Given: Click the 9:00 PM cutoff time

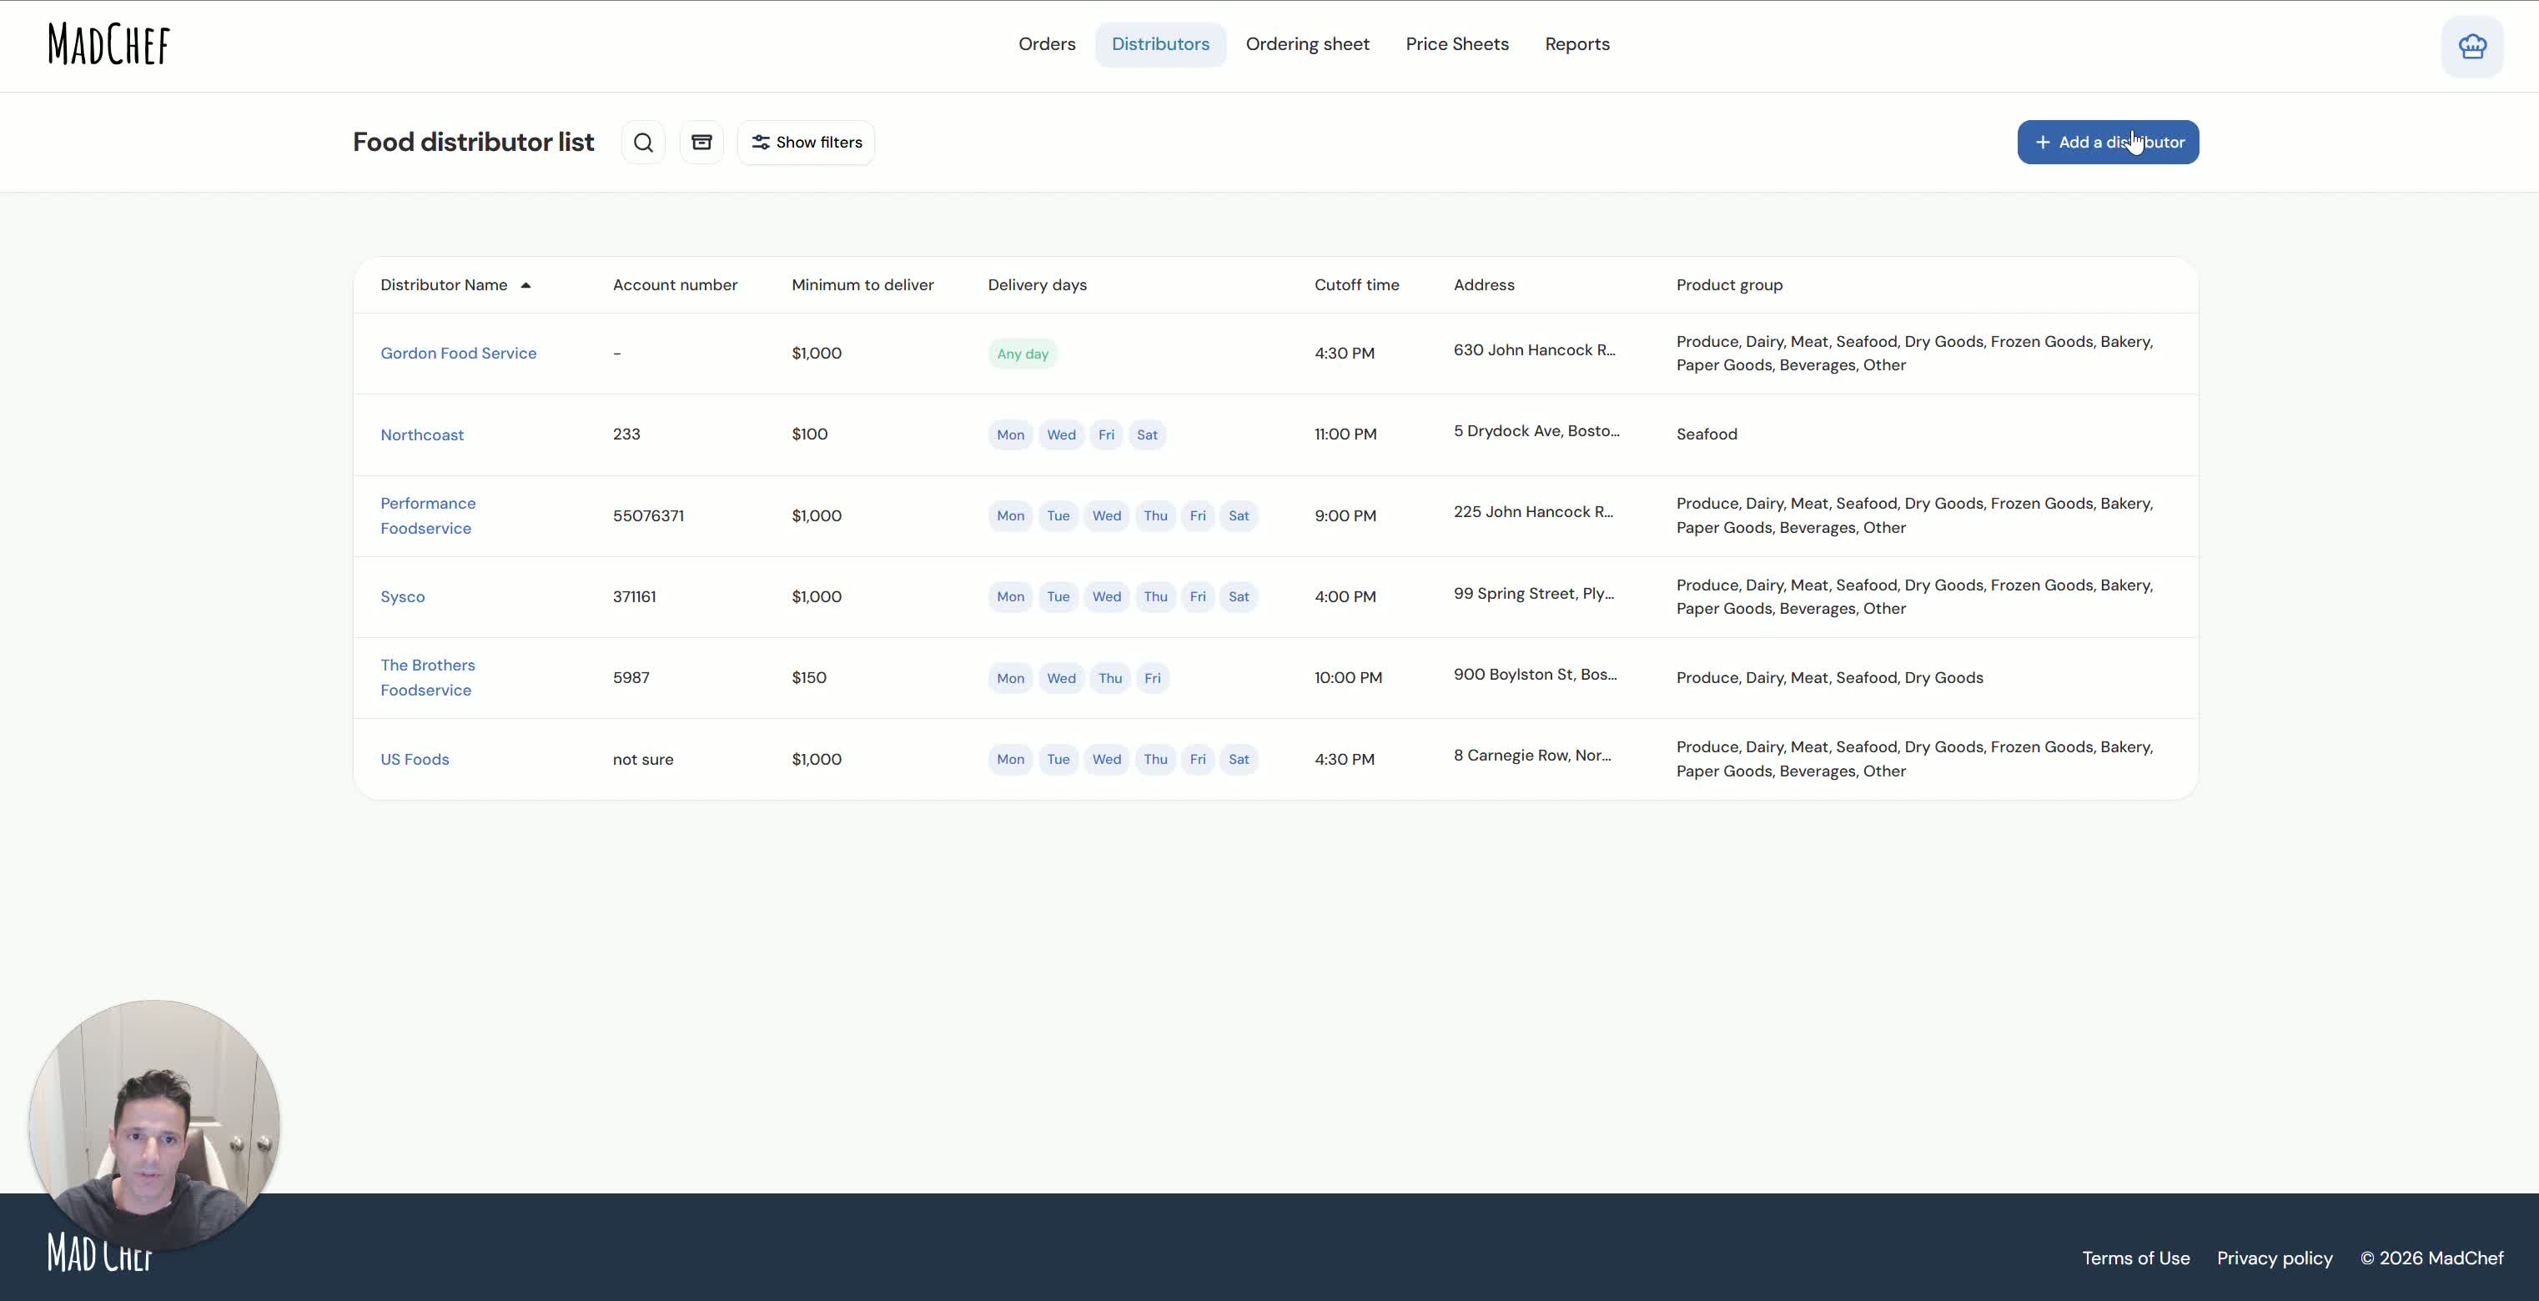Looking at the screenshot, I should pyautogui.click(x=1345, y=516).
